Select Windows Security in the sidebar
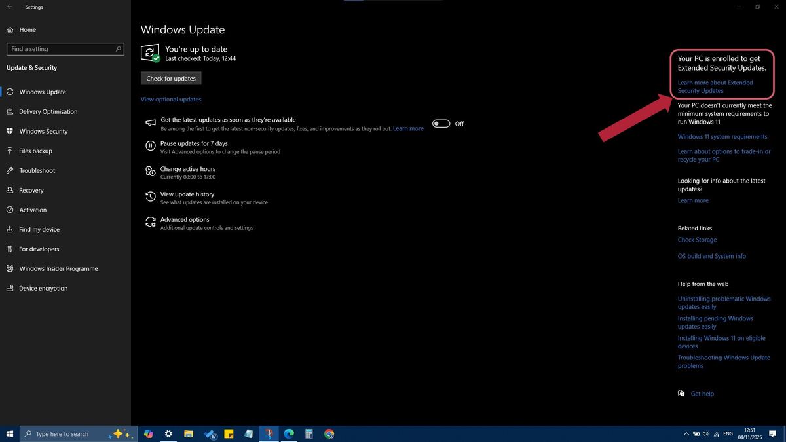 (43, 131)
